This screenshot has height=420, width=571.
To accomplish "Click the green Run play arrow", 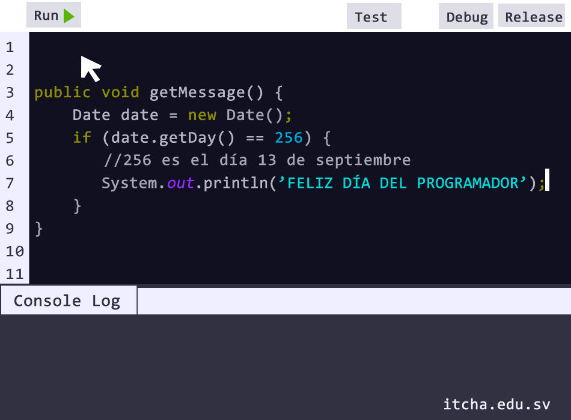I will point(69,16).
